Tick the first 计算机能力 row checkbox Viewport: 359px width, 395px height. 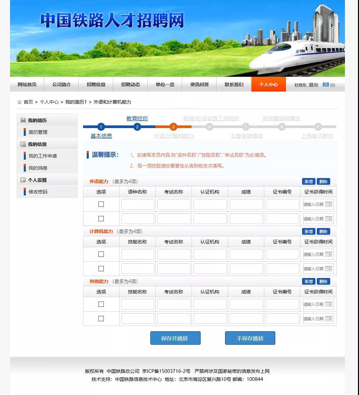pos(101,254)
